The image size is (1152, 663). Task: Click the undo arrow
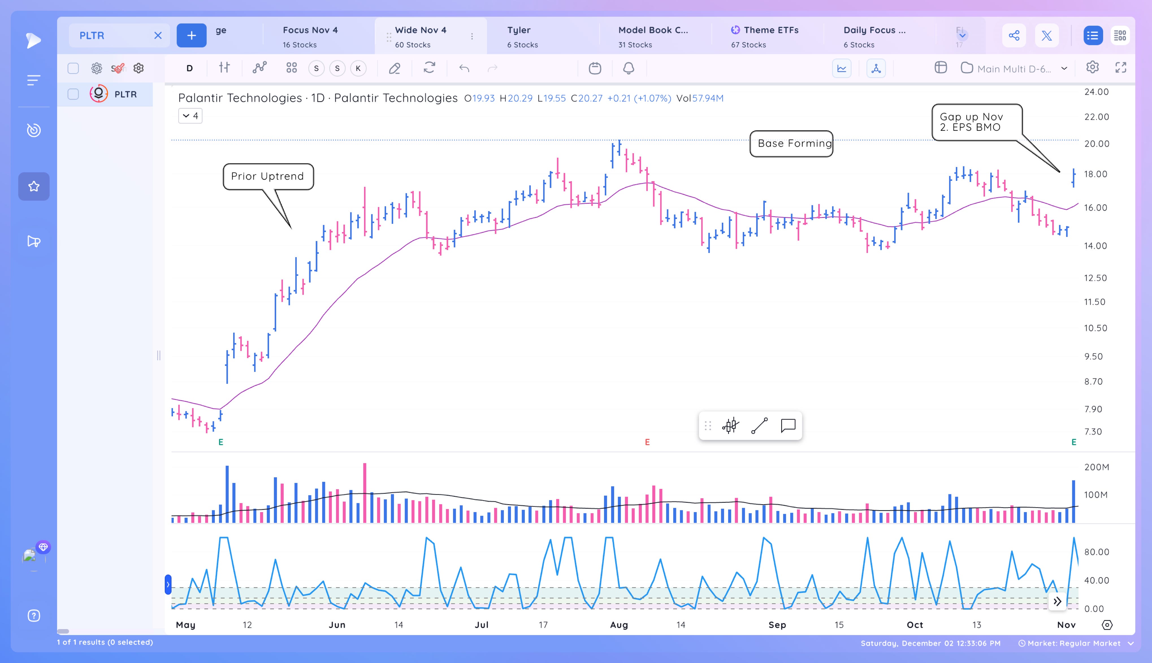pos(464,68)
